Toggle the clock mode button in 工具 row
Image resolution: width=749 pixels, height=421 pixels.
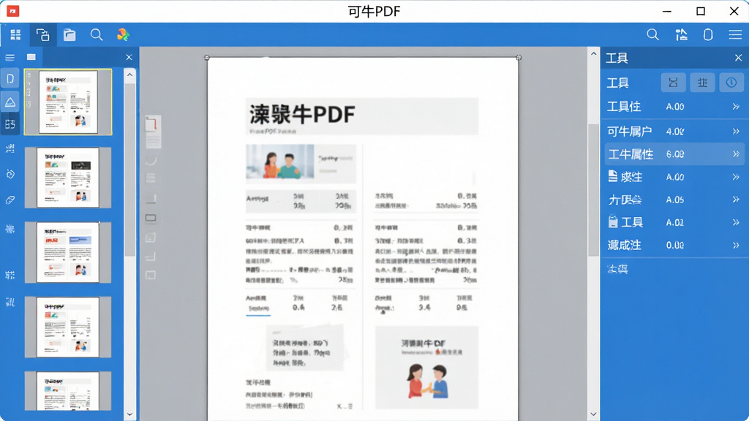click(x=731, y=83)
